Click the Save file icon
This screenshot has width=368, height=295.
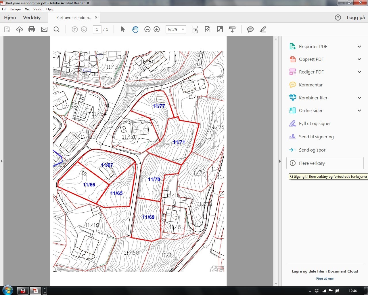[x=7, y=29]
